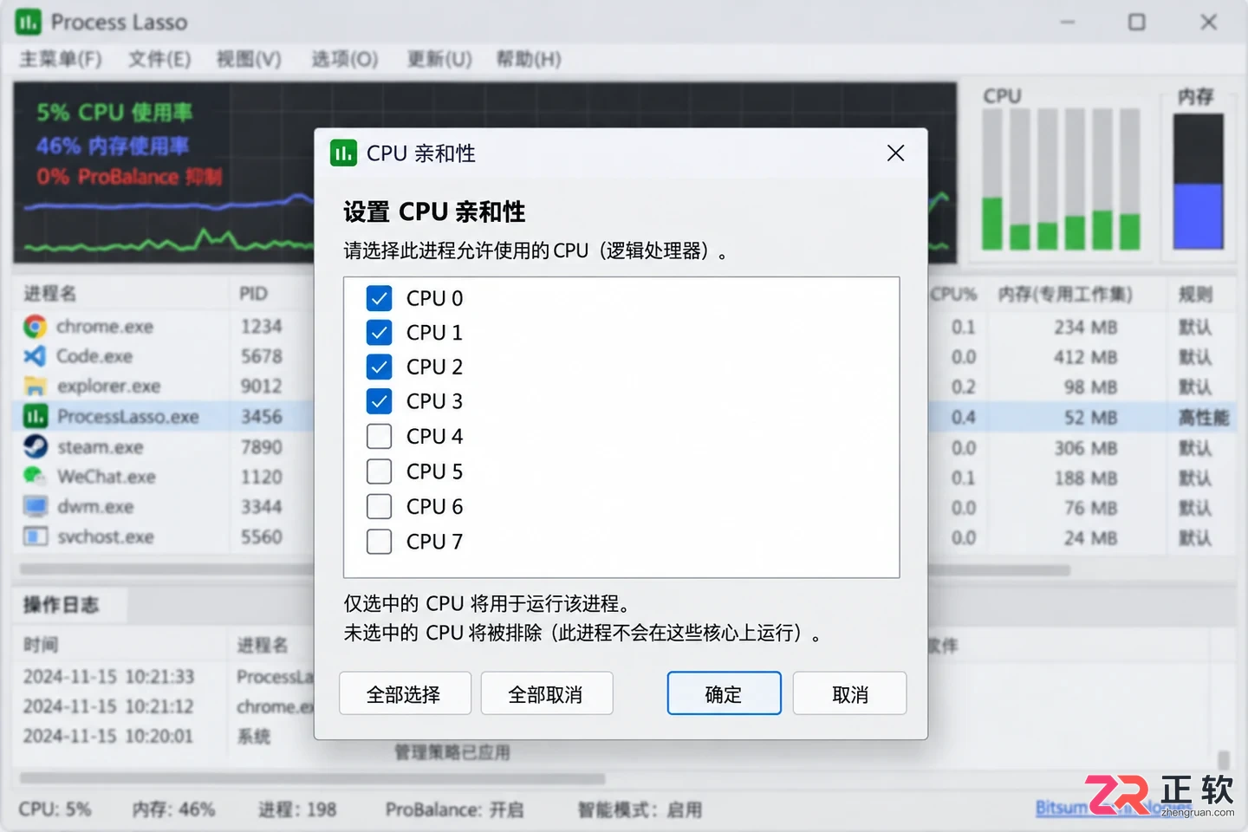
Task: Click status bar 进程: 198
Action: 297,809
